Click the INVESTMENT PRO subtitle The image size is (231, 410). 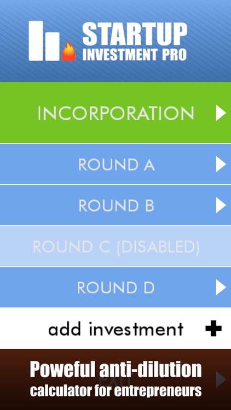(x=135, y=54)
